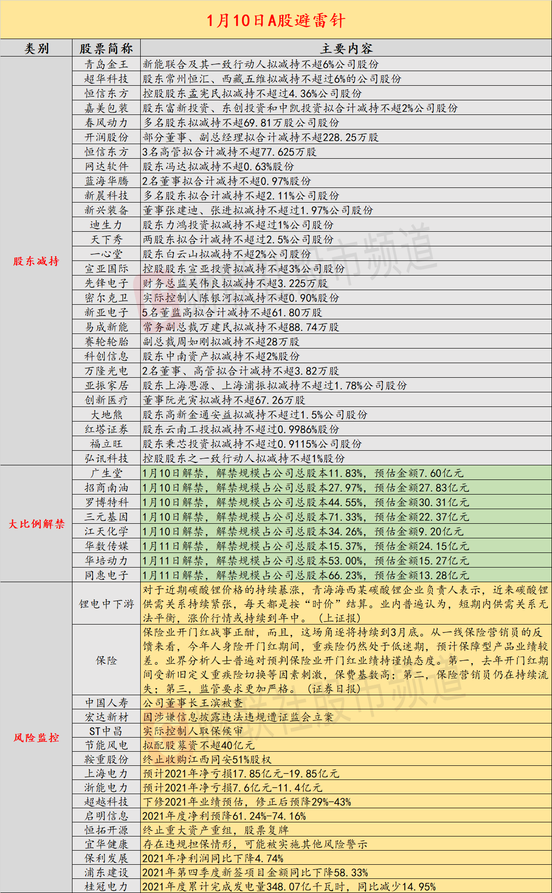
Task: Click the 大比例解禁 category cell
Action: 36,524
